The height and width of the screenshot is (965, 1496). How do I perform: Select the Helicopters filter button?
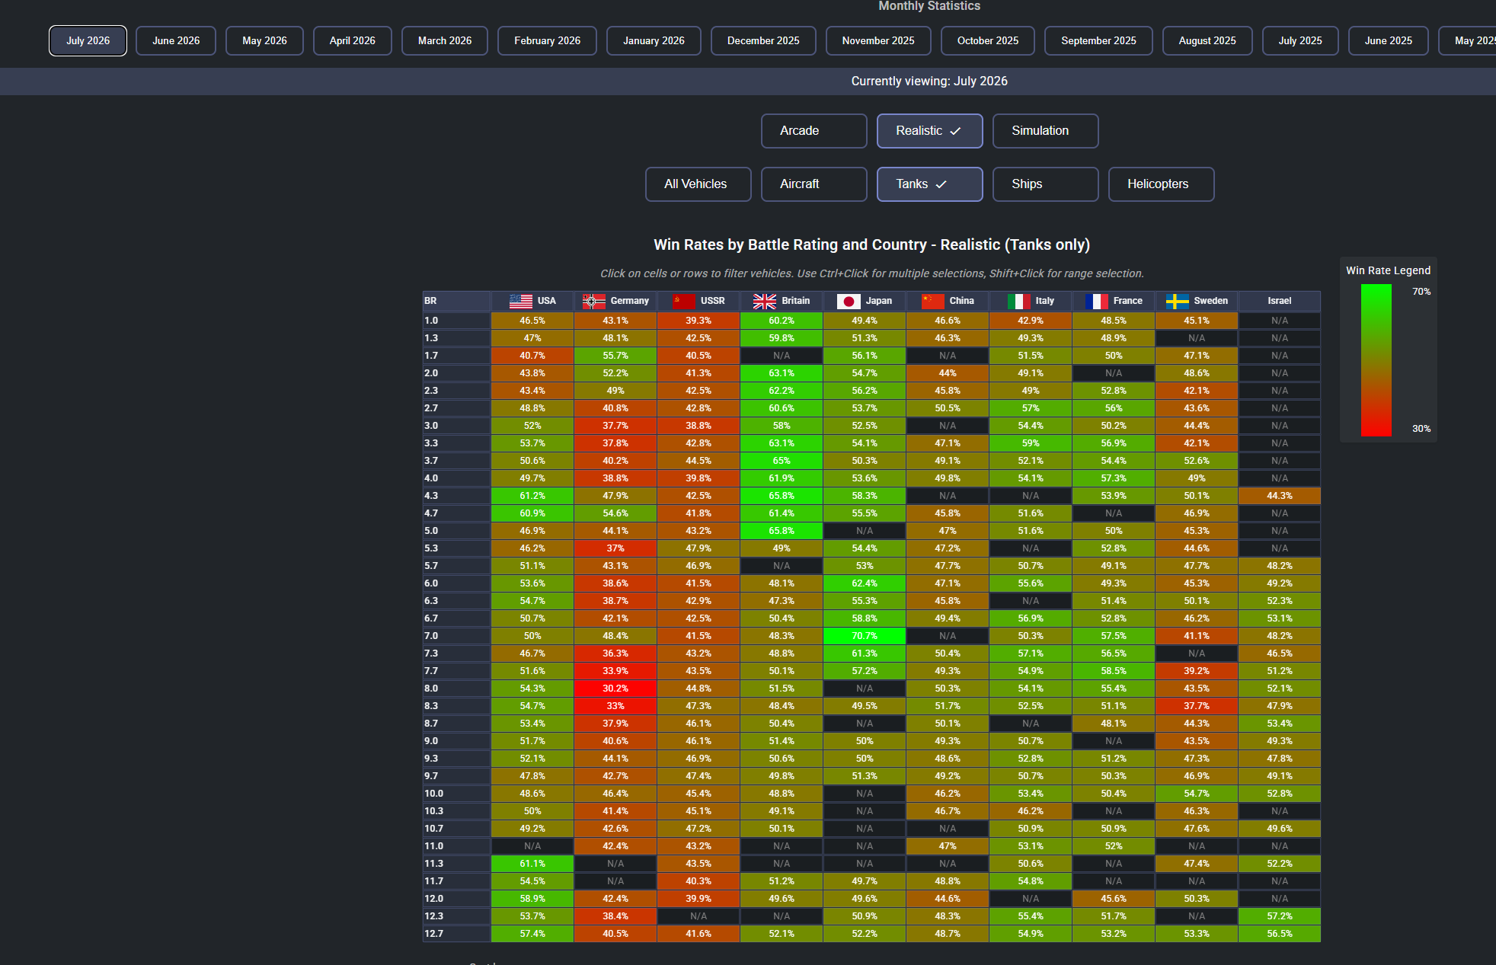[1161, 184]
